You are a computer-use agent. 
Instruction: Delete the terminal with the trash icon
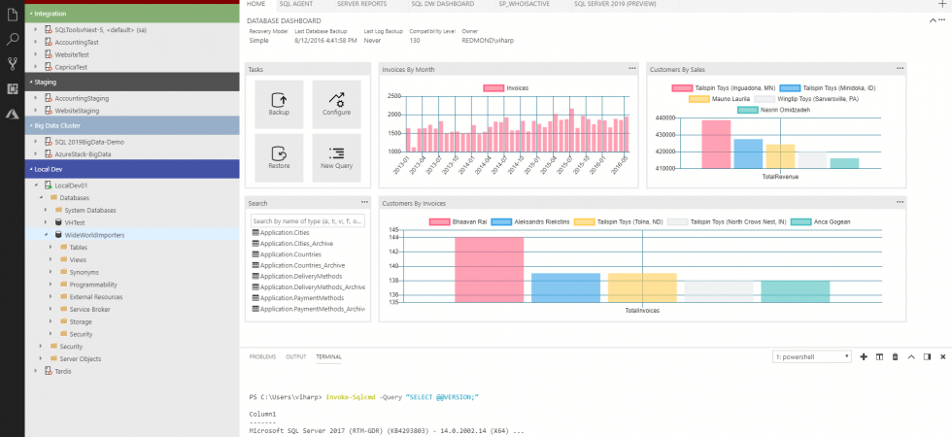[896, 357]
